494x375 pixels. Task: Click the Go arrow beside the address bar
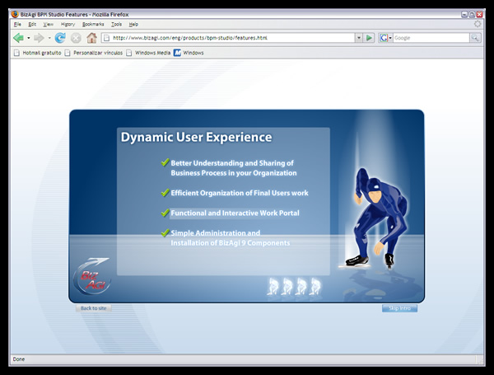coord(370,38)
